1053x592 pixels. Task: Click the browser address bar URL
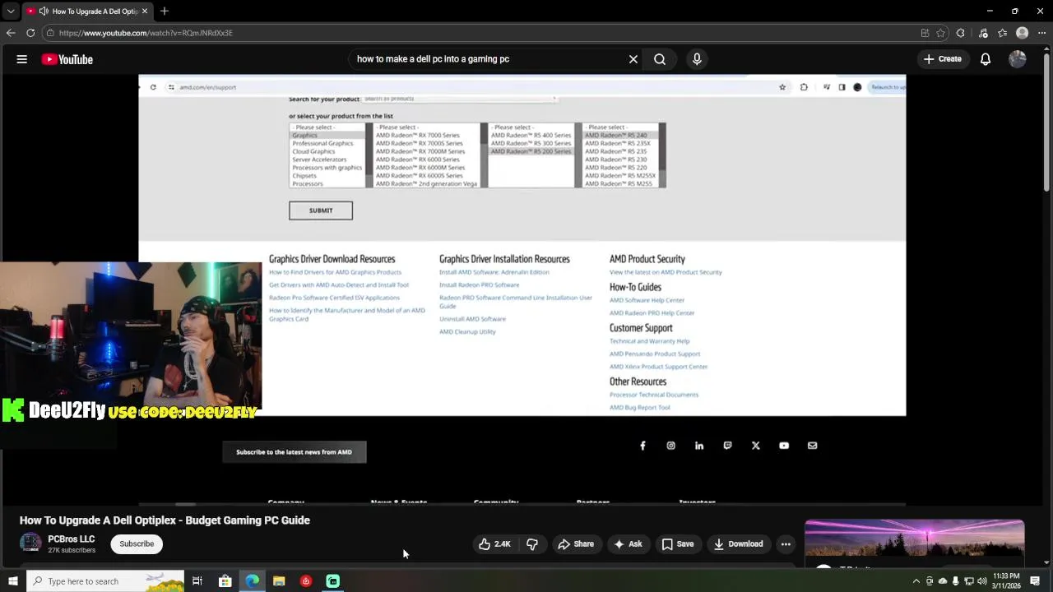146,33
